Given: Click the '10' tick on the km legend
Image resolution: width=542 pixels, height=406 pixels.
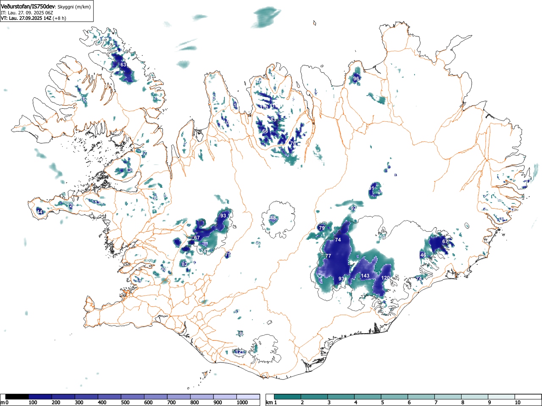Looking at the screenshot, I should click(x=517, y=403).
